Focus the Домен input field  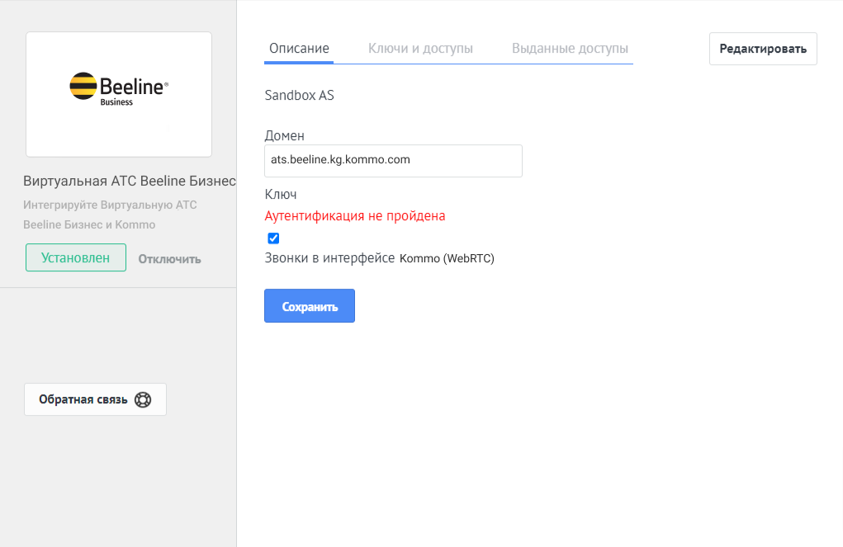pyautogui.click(x=393, y=161)
